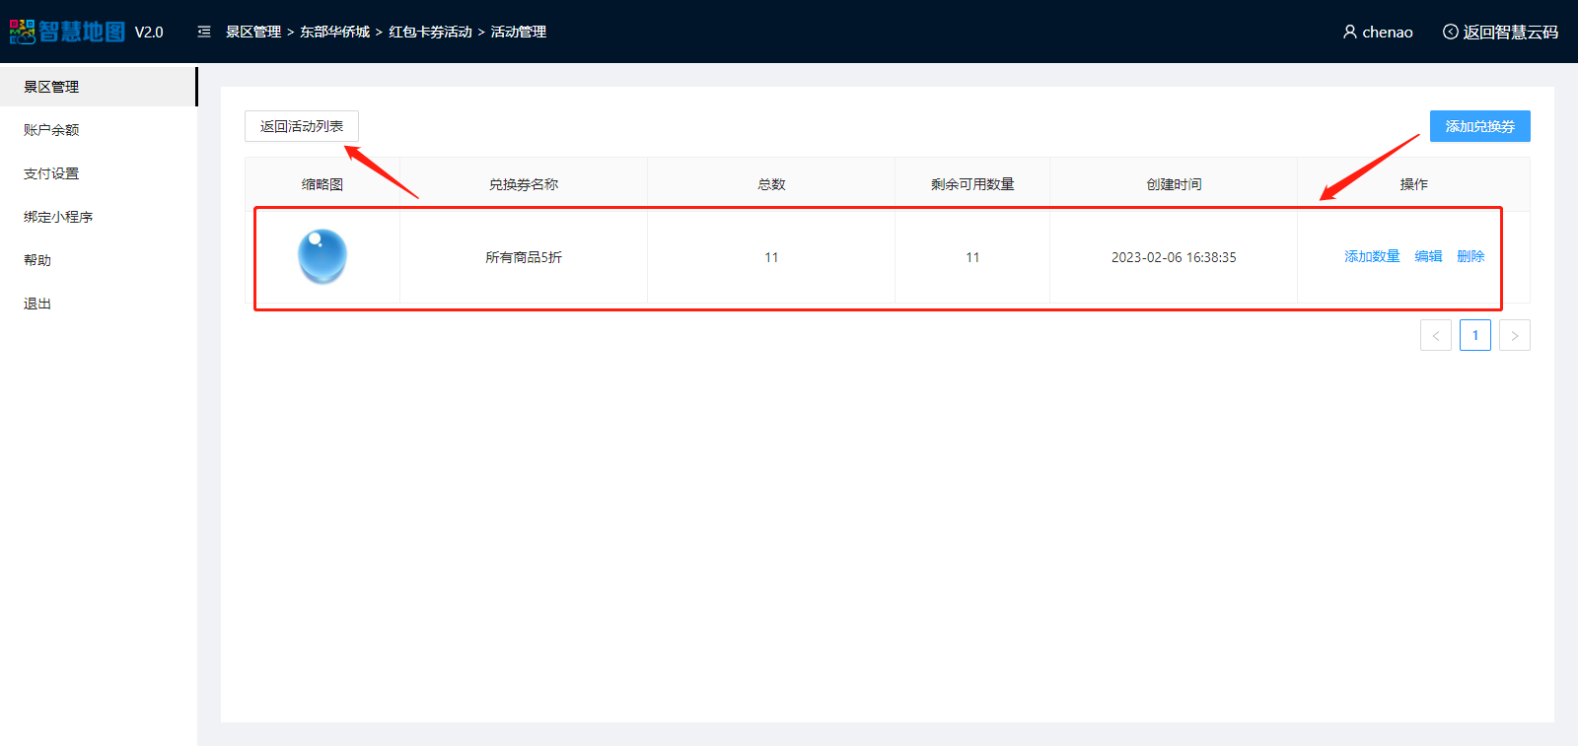This screenshot has width=1578, height=746.
Task: Edit the 所有商品5折 coupon
Action: click(1428, 256)
